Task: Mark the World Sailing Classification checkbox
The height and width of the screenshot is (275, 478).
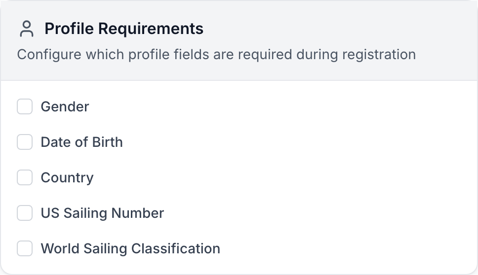Action: click(25, 248)
